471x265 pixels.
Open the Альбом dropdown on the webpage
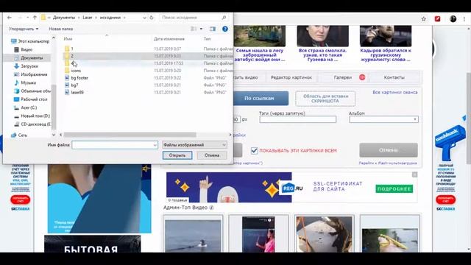pos(383,119)
